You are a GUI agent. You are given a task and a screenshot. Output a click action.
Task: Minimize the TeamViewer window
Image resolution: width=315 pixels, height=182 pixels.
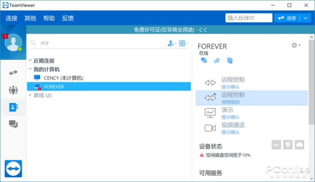tap(273, 5)
